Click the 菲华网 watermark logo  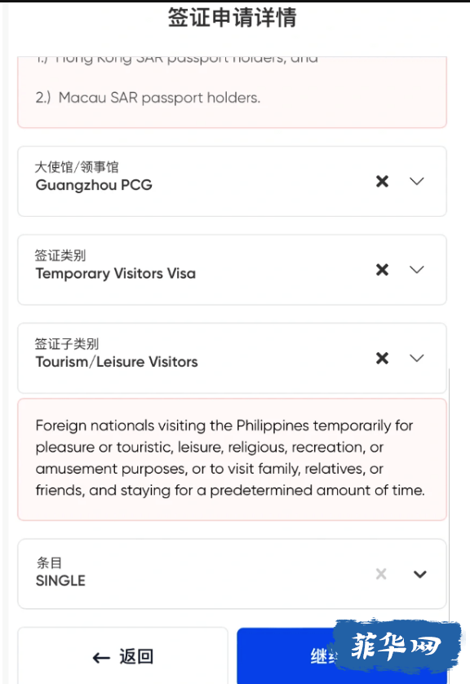[x=397, y=646]
